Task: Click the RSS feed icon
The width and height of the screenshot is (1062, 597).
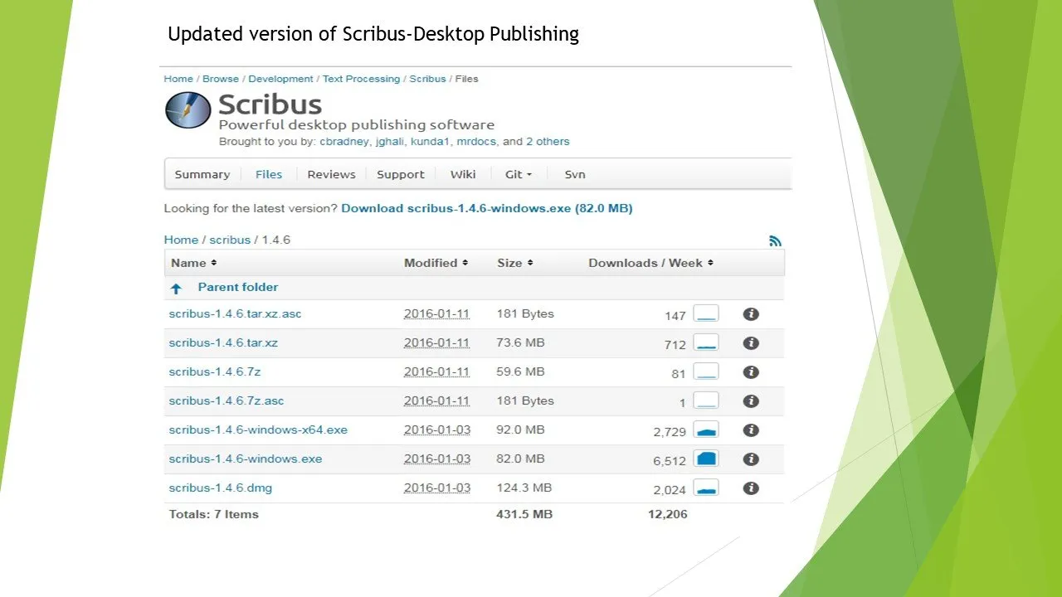Action: click(x=776, y=241)
